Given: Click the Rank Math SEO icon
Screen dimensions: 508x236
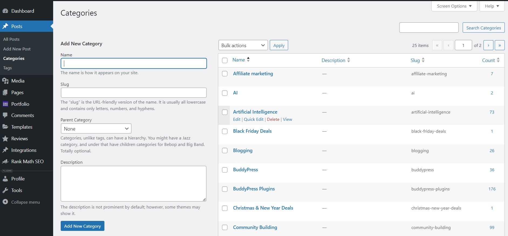Looking at the screenshot, I should click(5, 162).
